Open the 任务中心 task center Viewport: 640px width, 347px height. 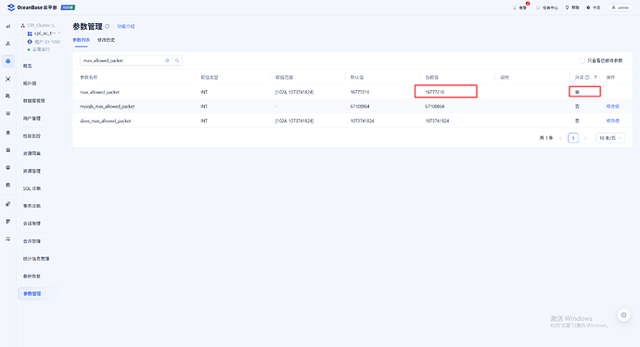pyautogui.click(x=547, y=7)
